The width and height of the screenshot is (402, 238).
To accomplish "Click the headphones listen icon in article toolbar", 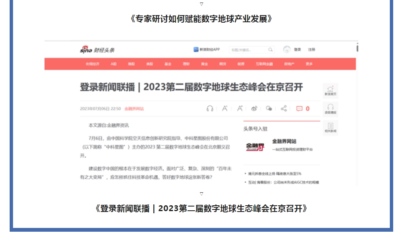I will click(x=210, y=108).
